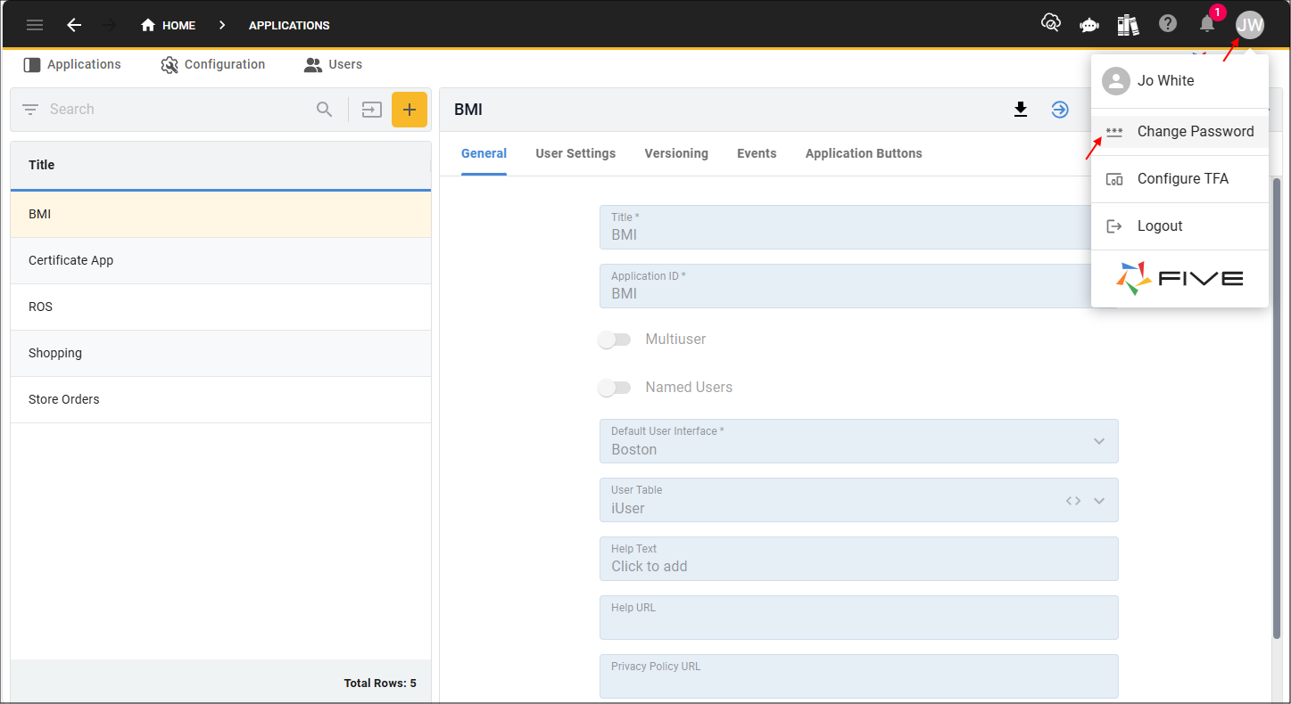This screenshot has width=1291, height=704.
Task: Click the magnifier search icon
Action: [325, 110]
